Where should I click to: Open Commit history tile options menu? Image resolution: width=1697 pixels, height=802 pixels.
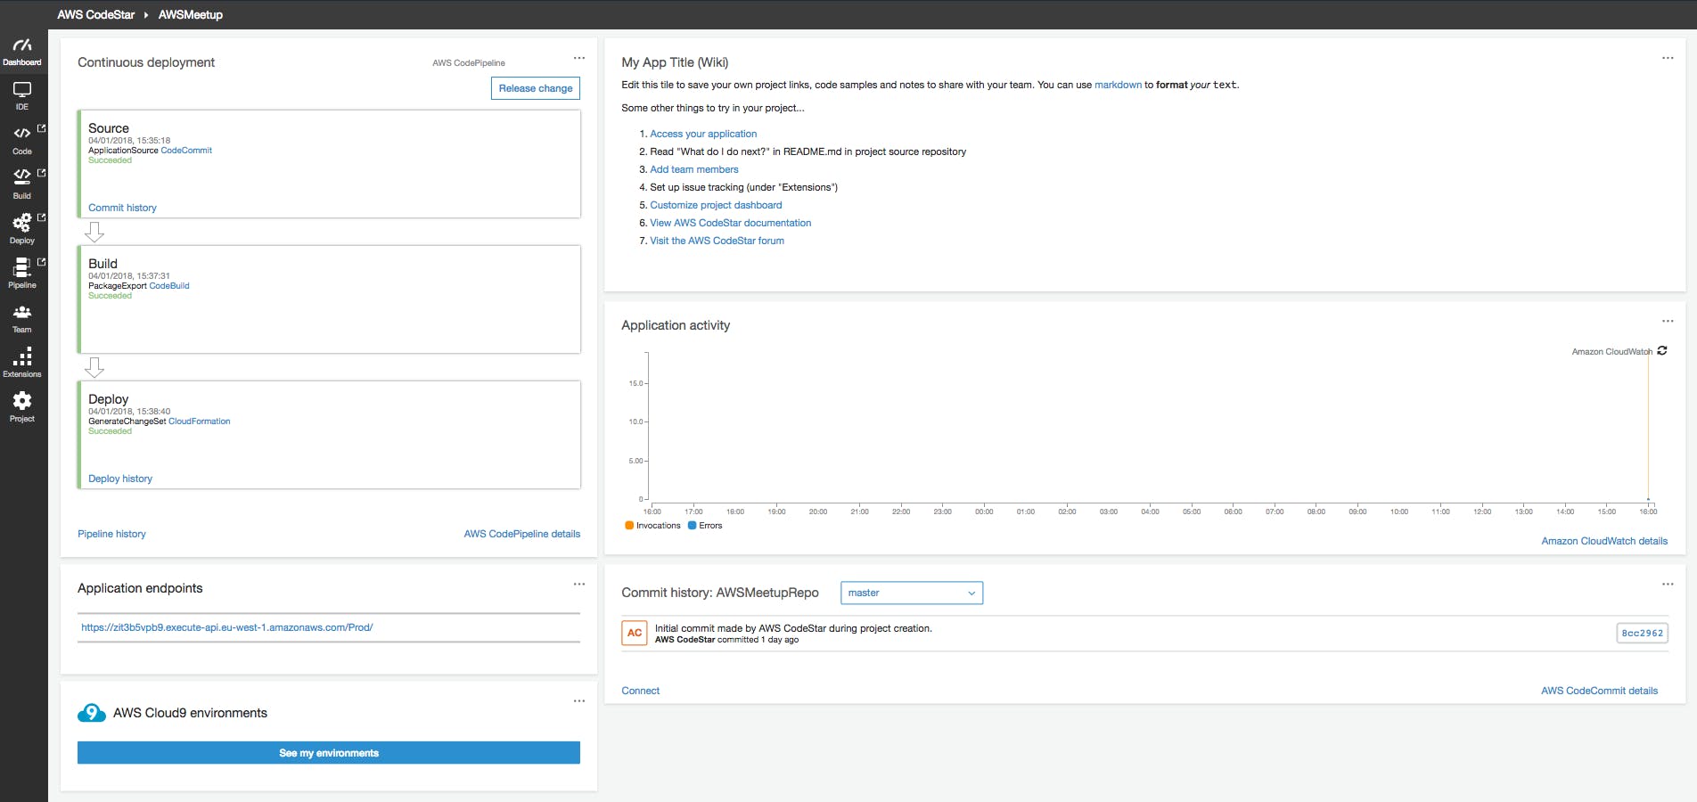pos(1667,584)
